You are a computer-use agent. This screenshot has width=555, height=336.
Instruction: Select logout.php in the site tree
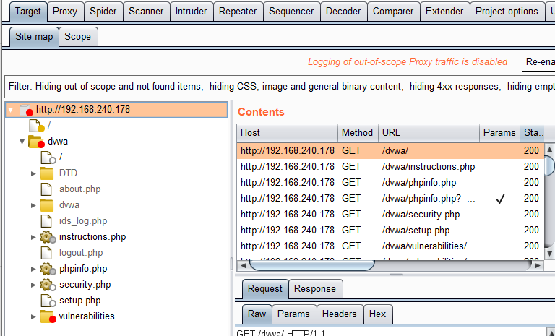(81, 253)
